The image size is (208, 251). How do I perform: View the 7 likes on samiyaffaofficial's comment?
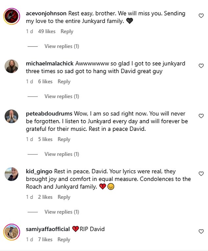point(45,240)
